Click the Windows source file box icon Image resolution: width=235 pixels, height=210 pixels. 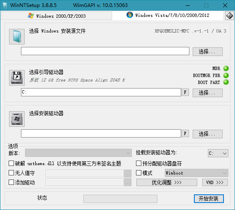pos(17,37)
